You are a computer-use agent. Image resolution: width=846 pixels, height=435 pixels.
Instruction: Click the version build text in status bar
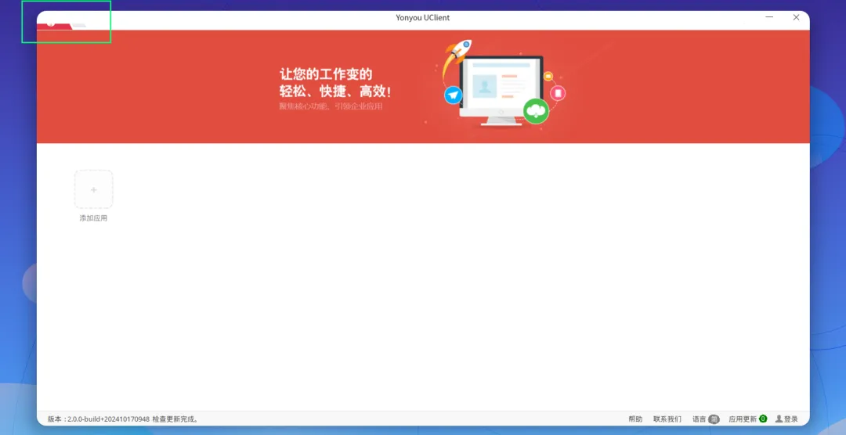[x=98, y=419]
